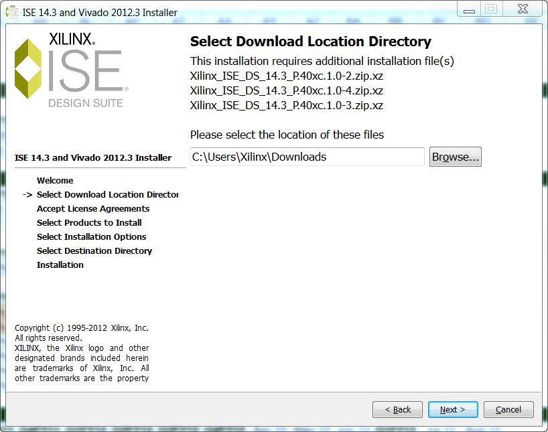Jump to the Select Installation Options step
Viewport: 548px width, 432px height.
[x=91, y=237]
